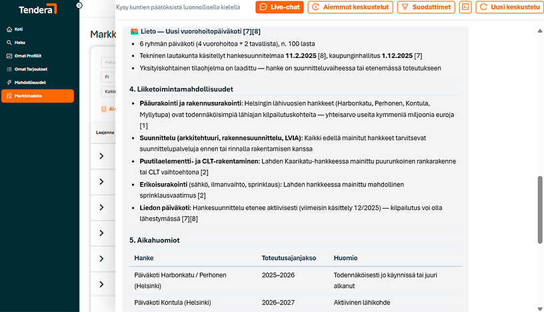Open the FI language dropdown
The width and height of the screenshot is (544, 312).
click(x=107, y=77)
